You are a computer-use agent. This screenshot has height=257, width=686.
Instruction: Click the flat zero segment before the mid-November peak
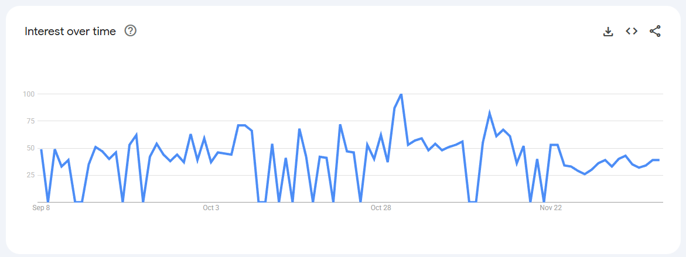tap(472, 201)
